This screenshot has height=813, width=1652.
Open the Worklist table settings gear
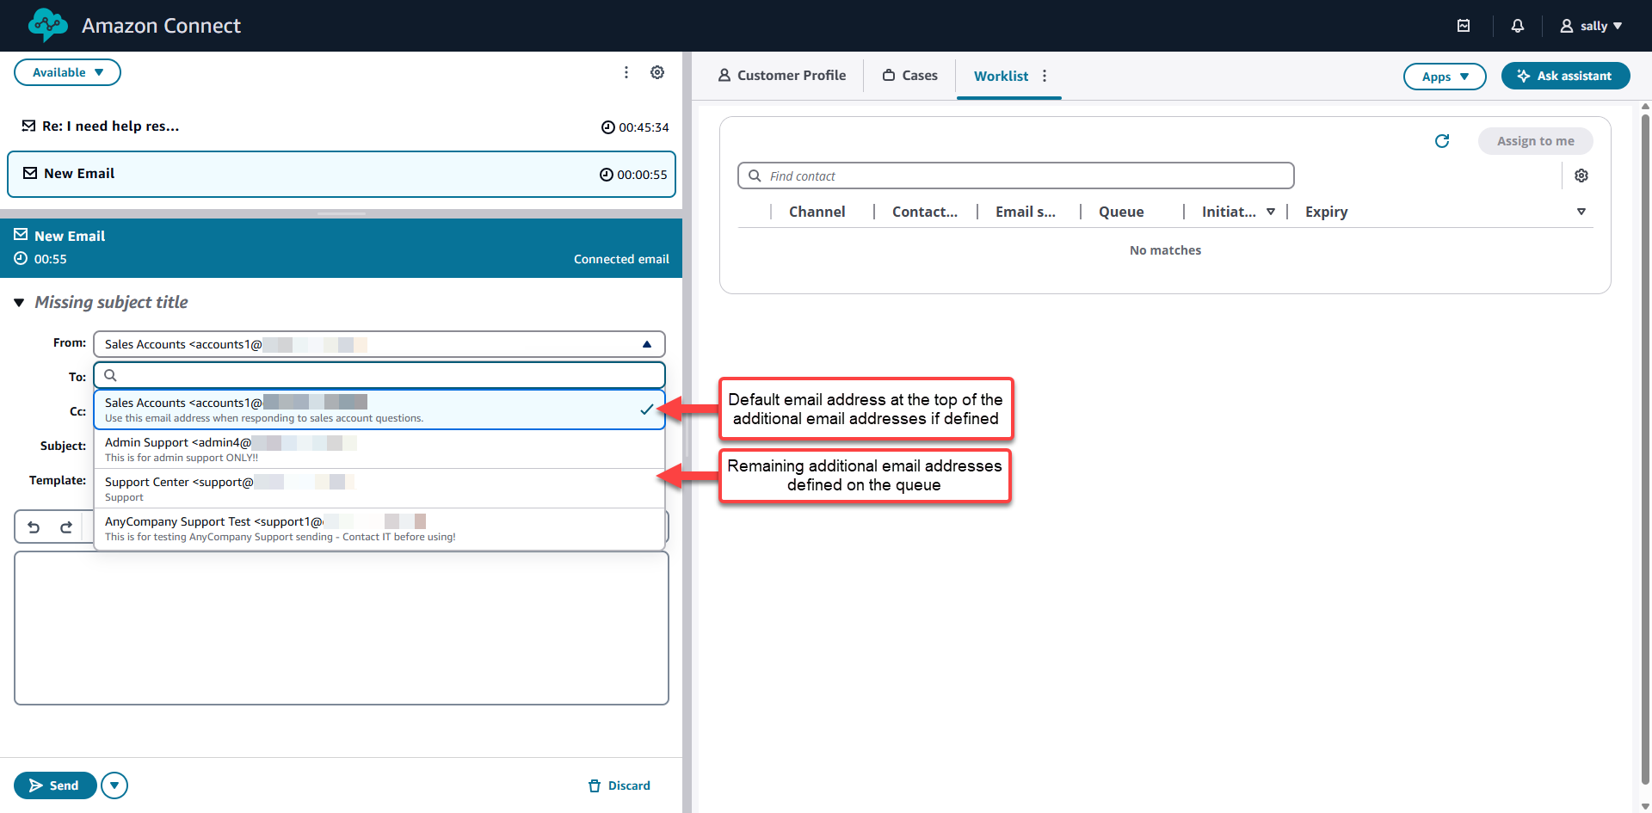click(x=1581, y=176)
